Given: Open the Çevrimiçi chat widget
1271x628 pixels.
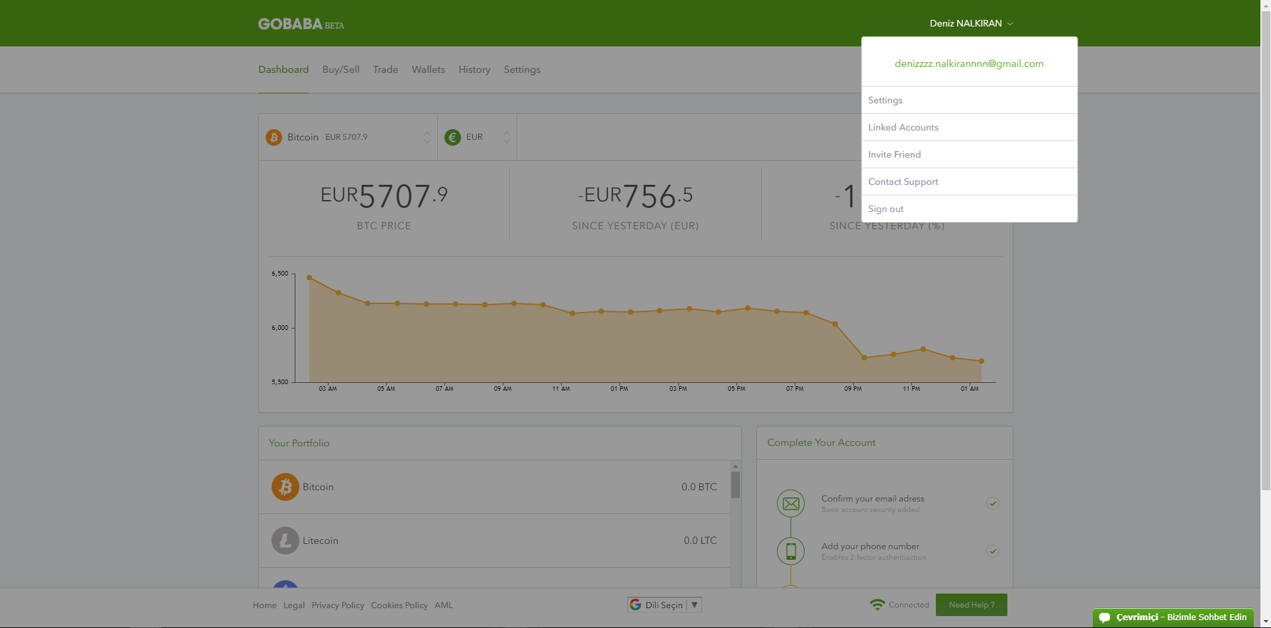Looking at the screenshot, I should pos(1173,617).
